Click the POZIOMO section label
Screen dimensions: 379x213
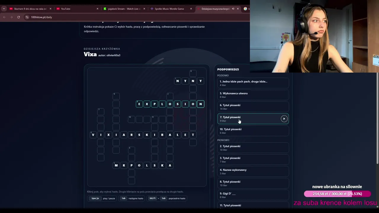pos(223,75)
